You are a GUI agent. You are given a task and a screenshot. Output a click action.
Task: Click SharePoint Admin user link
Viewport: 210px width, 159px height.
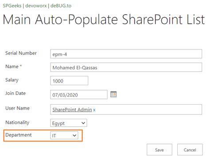[x=72, y=110]
